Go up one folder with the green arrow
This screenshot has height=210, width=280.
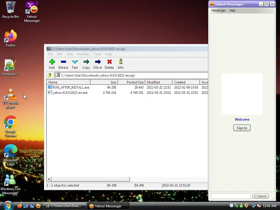click(x=50, y=75)
